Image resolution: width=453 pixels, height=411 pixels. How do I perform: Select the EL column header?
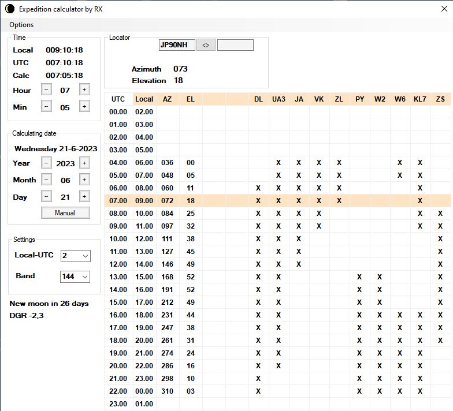191,99
